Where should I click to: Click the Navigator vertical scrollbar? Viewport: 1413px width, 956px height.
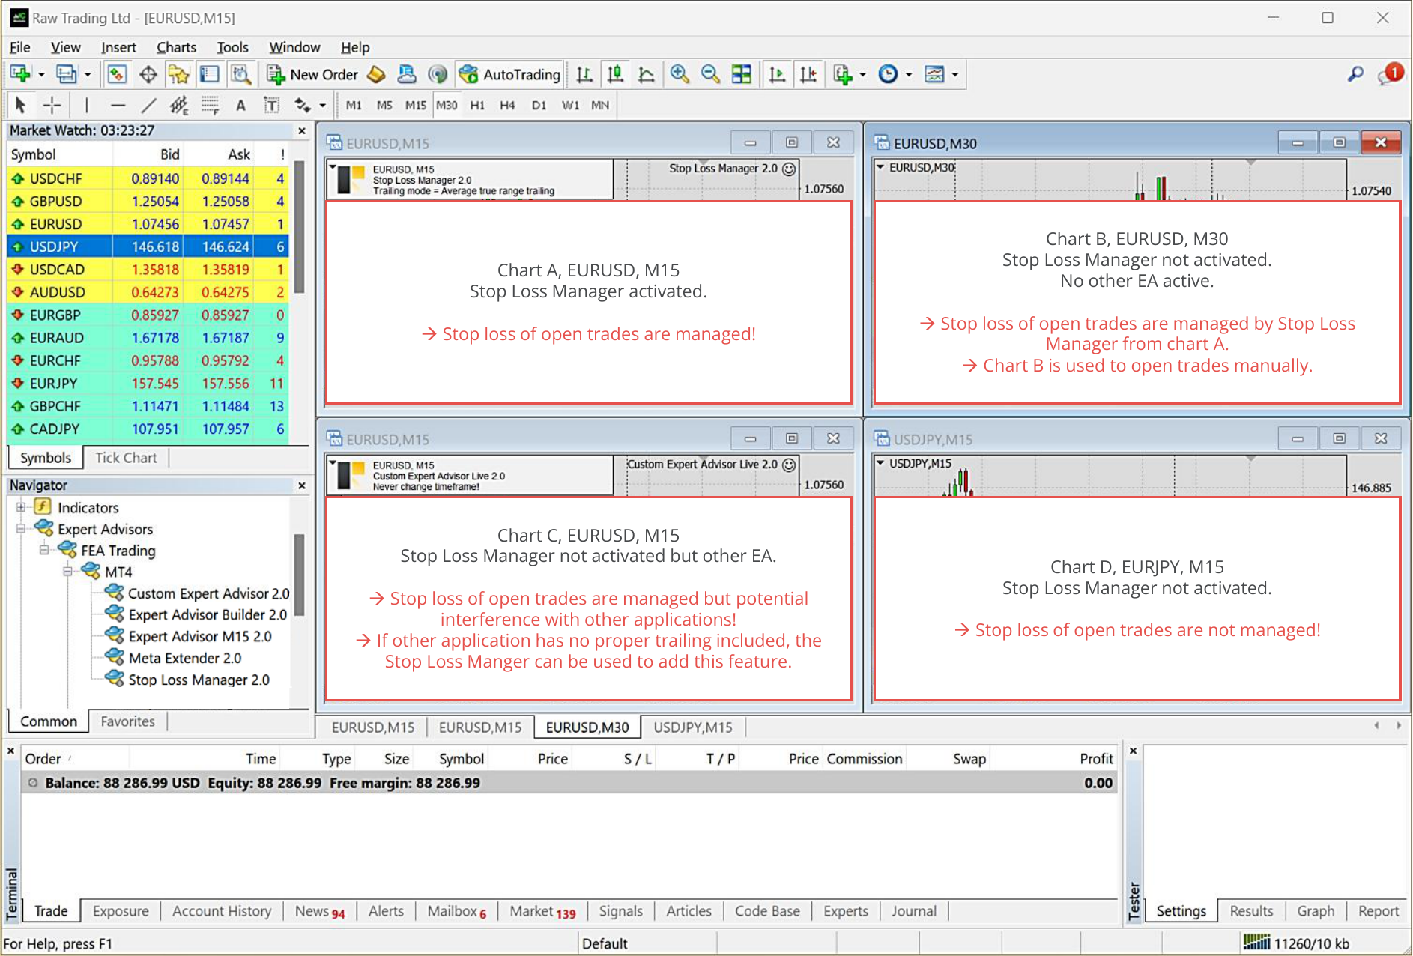pyautogui.click(x=299, y=575)
